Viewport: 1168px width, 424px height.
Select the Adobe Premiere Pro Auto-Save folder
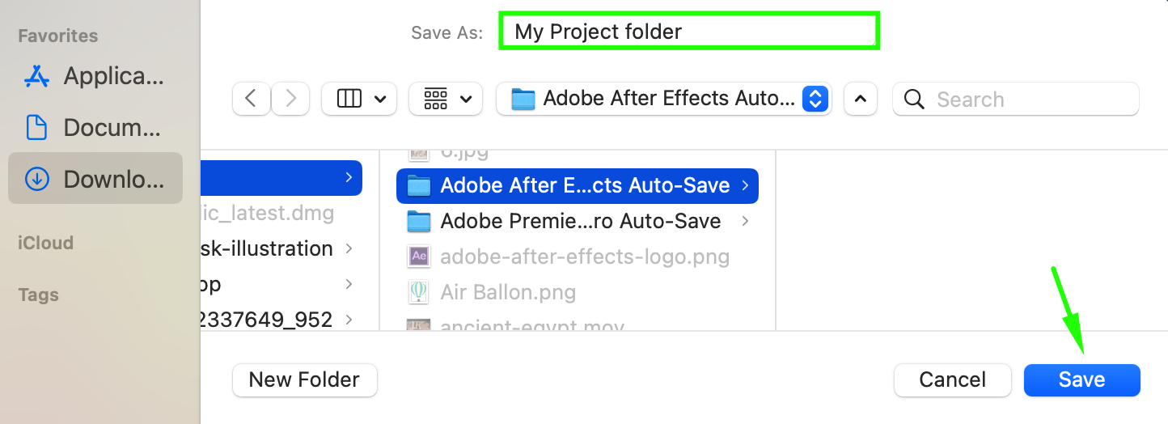[577, 221]
